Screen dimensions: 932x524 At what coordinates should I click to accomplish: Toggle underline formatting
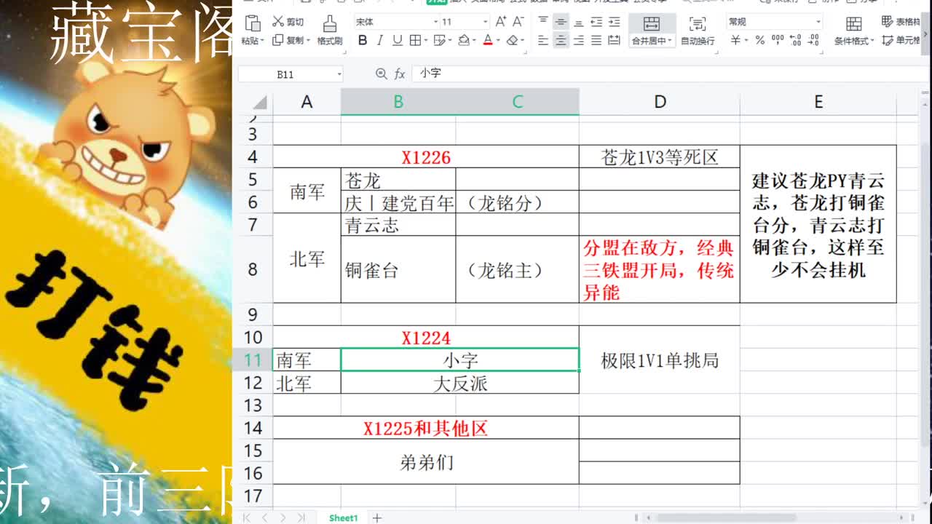[398, 41]
